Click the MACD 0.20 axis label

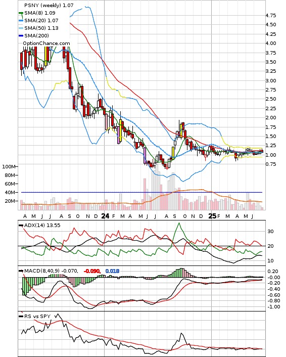click(273, 272)
